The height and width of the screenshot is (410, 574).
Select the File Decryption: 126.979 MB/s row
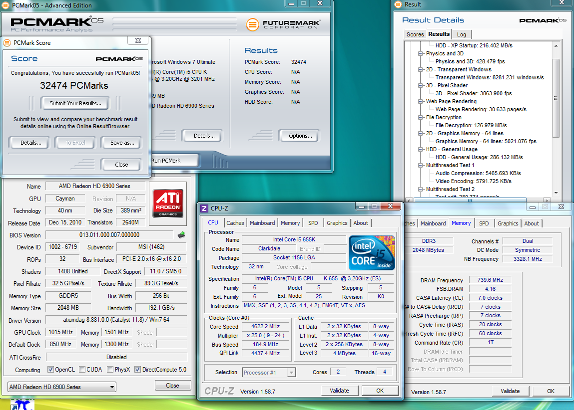pos(471,125)
